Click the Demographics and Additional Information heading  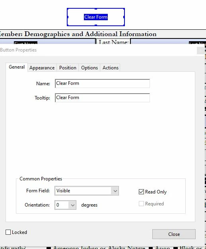[x=90, y=34]
